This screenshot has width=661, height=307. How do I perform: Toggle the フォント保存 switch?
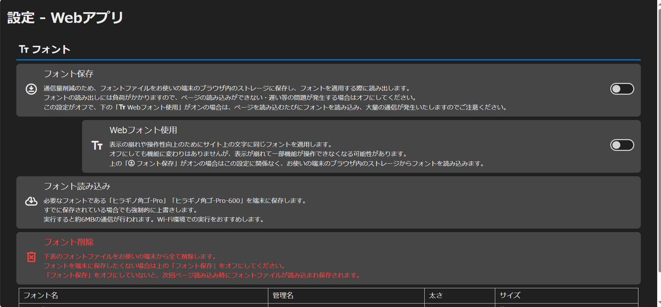pos(622,89)
